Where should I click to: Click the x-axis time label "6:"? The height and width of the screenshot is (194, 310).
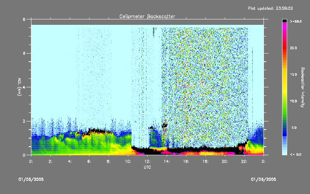coord(89,161)
